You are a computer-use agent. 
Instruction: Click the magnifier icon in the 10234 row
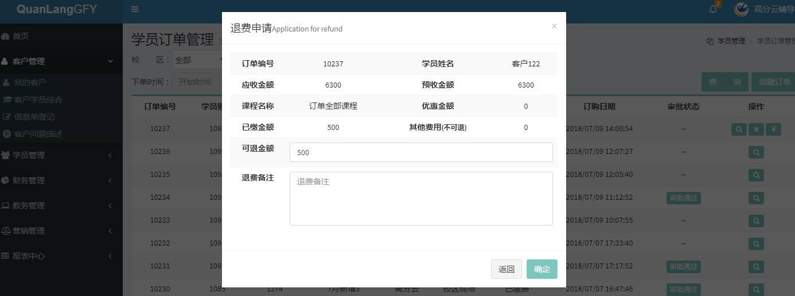point(756,198)
